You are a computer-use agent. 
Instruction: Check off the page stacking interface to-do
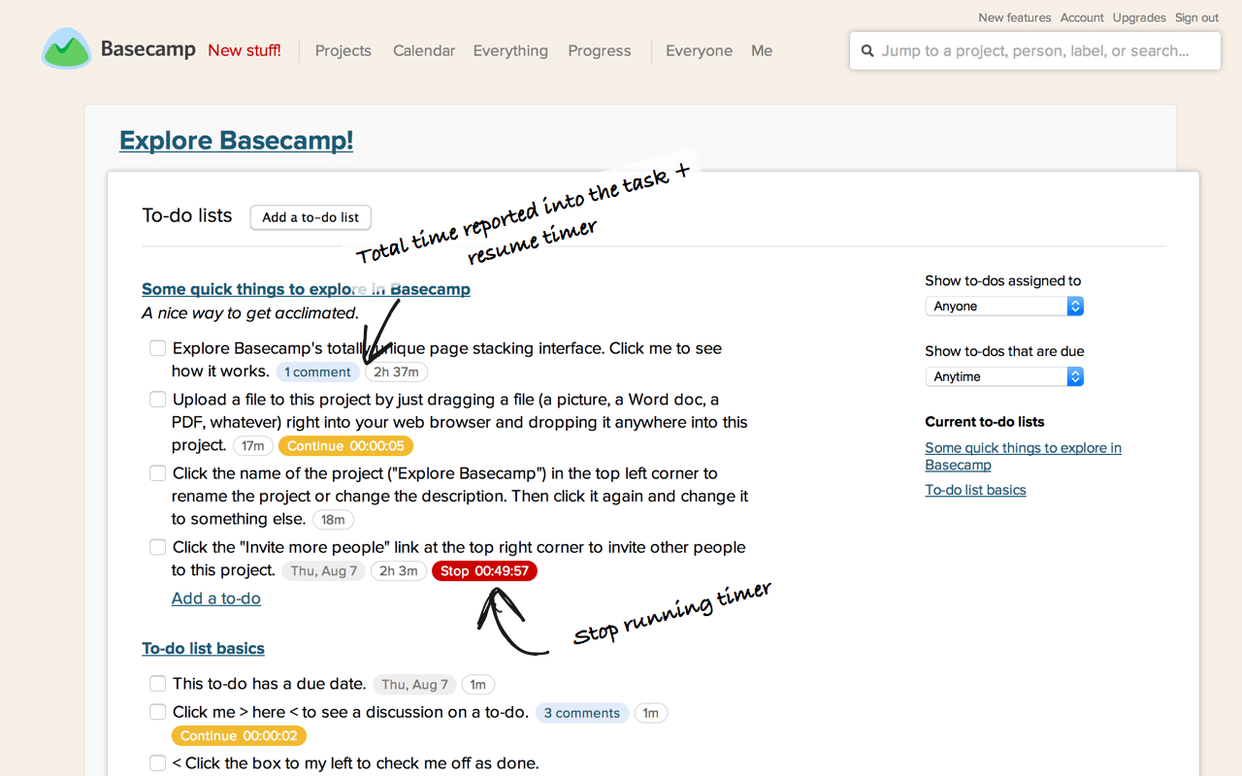pos(157,348)
